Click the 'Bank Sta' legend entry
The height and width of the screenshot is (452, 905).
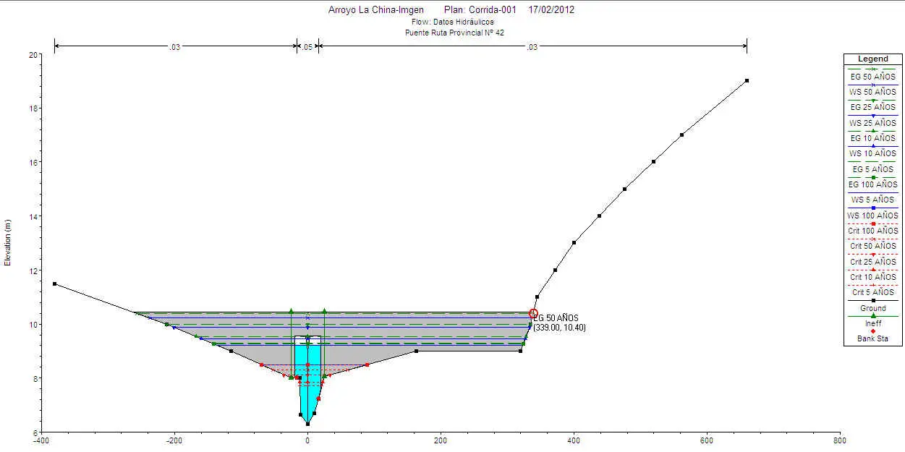coord(872,338)
